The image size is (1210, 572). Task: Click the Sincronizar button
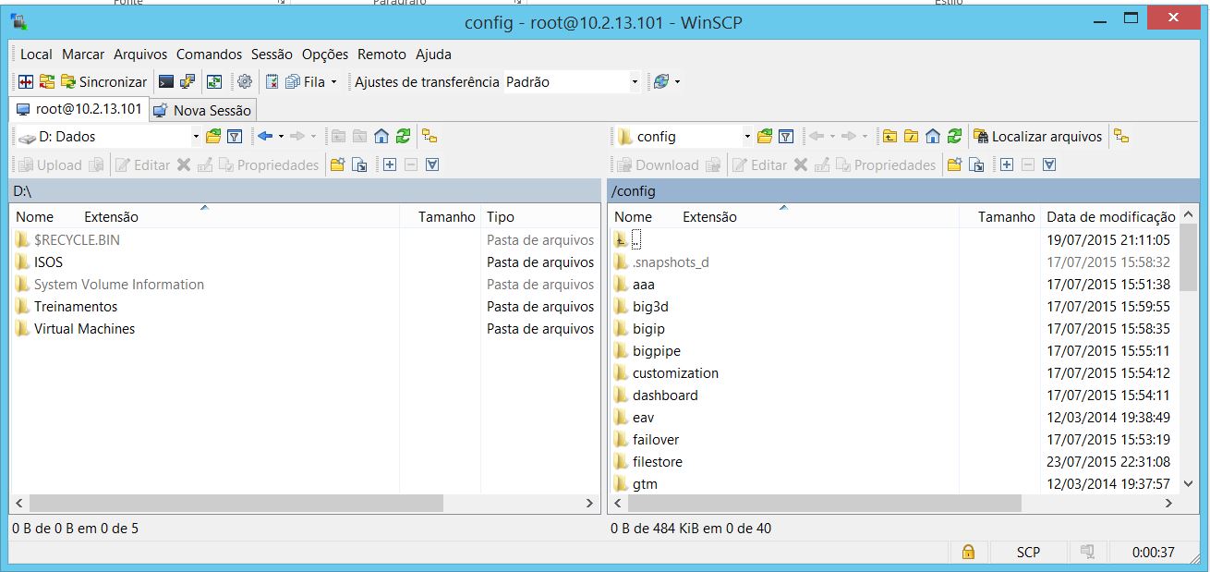click(103, 82)
